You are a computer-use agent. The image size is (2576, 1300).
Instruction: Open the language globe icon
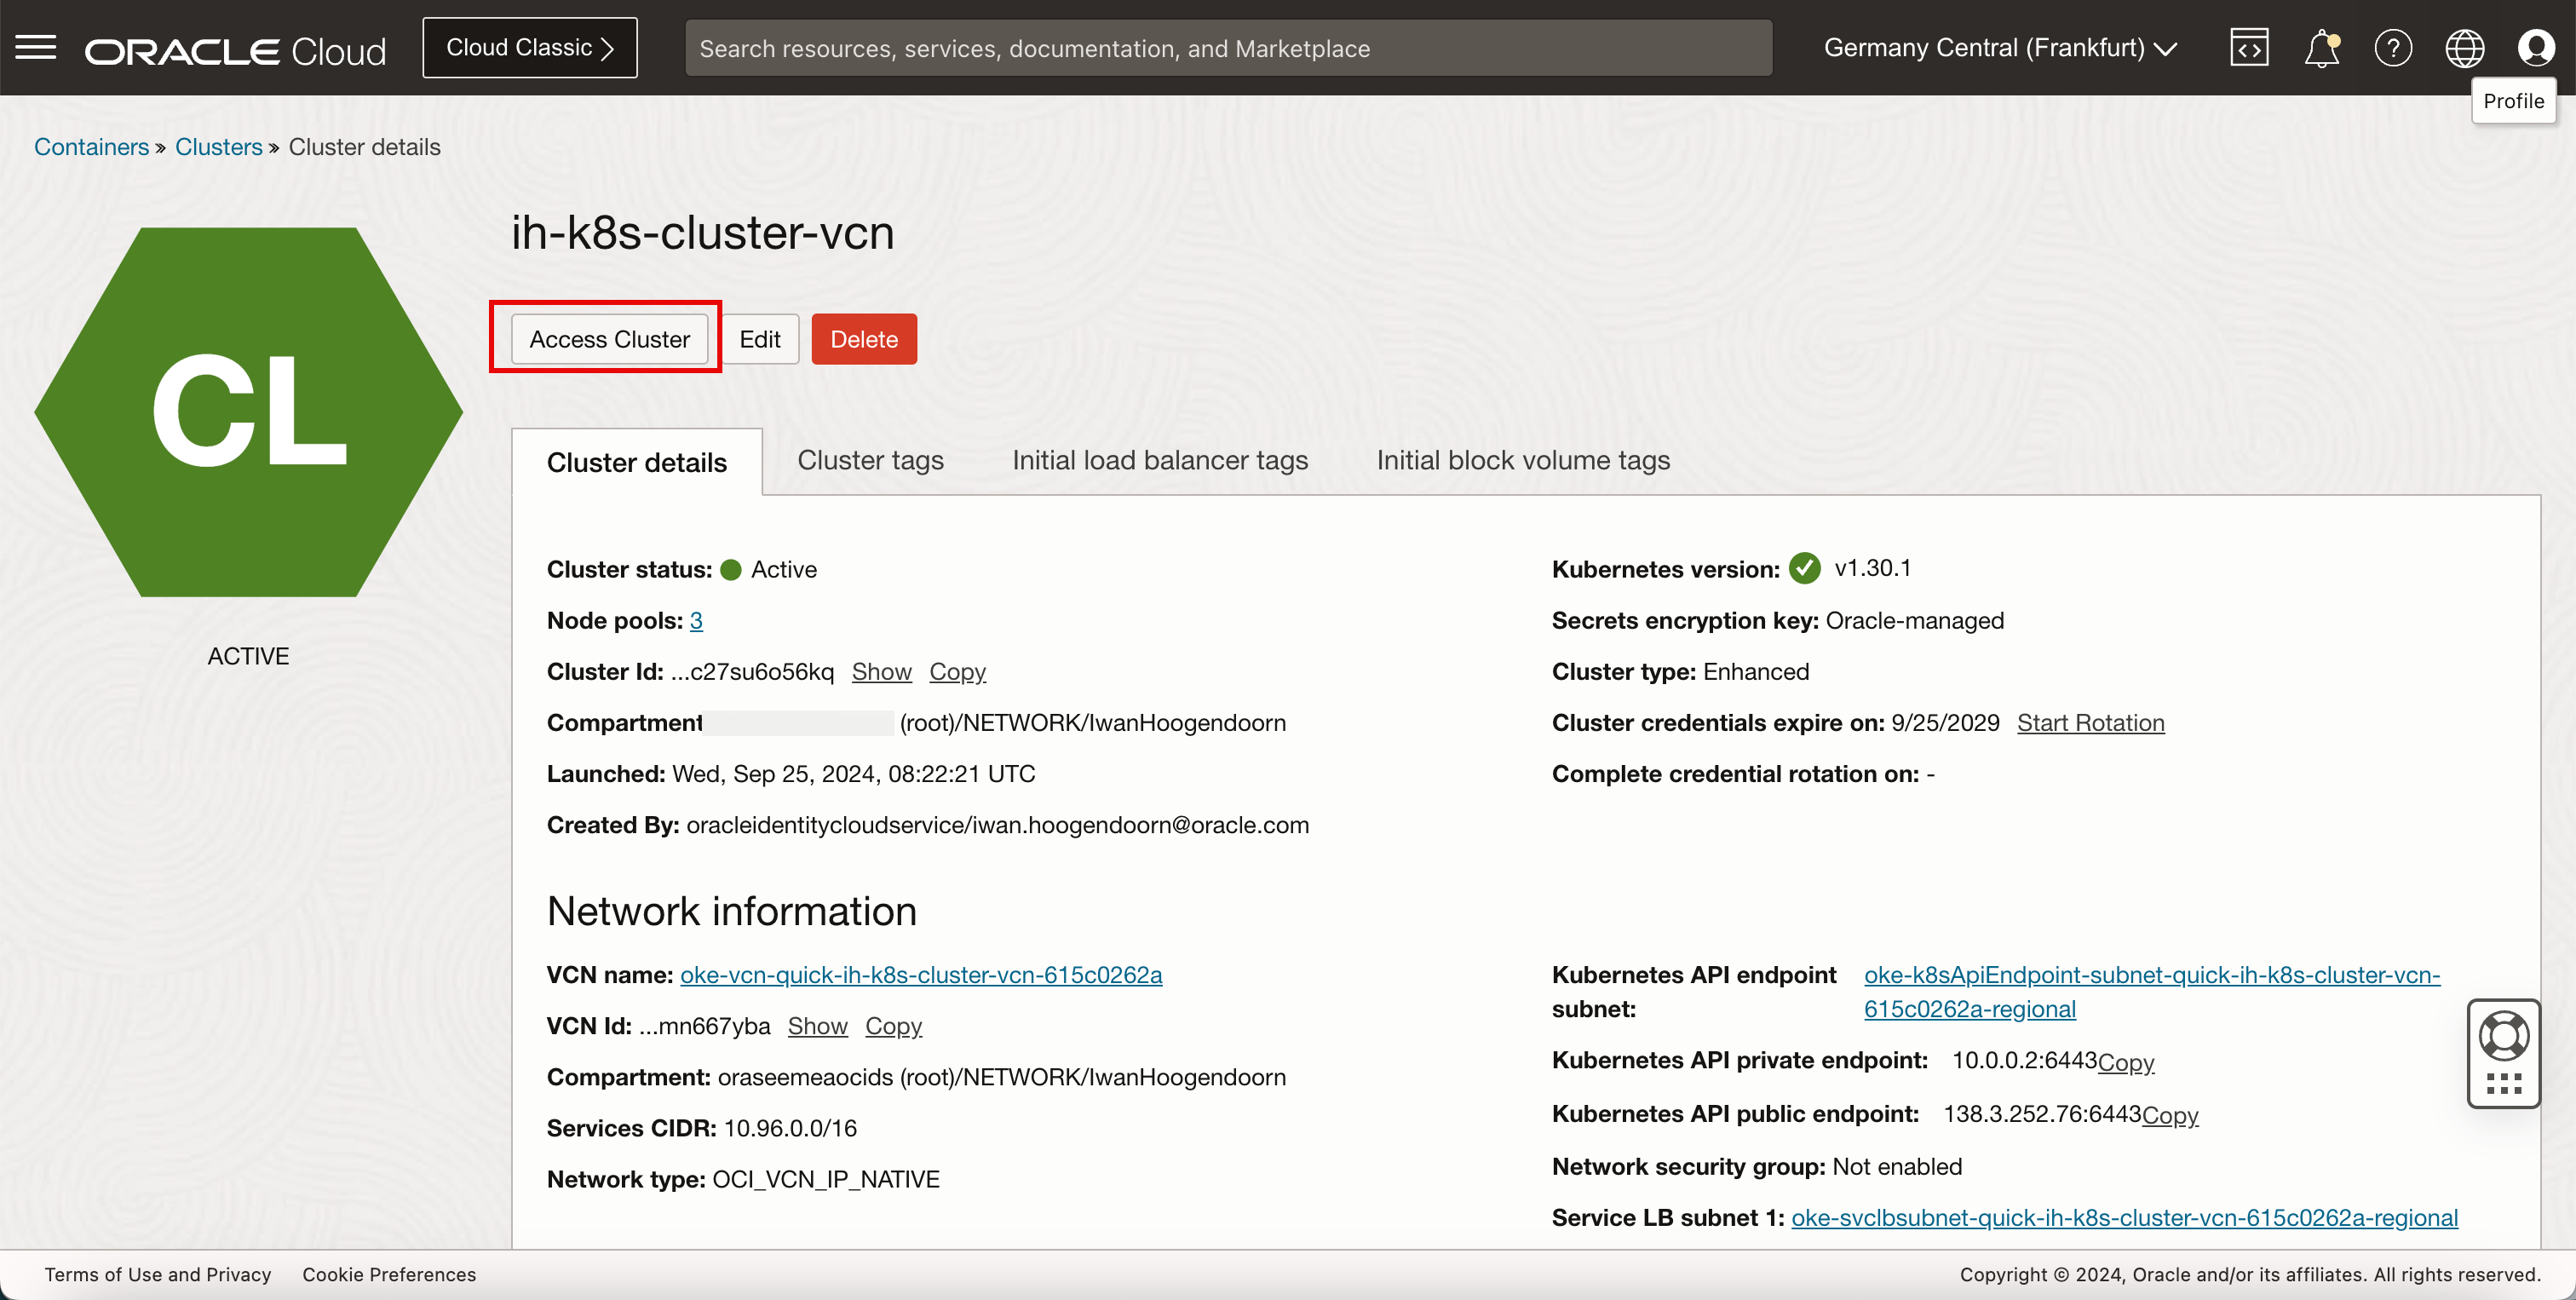2464,47
